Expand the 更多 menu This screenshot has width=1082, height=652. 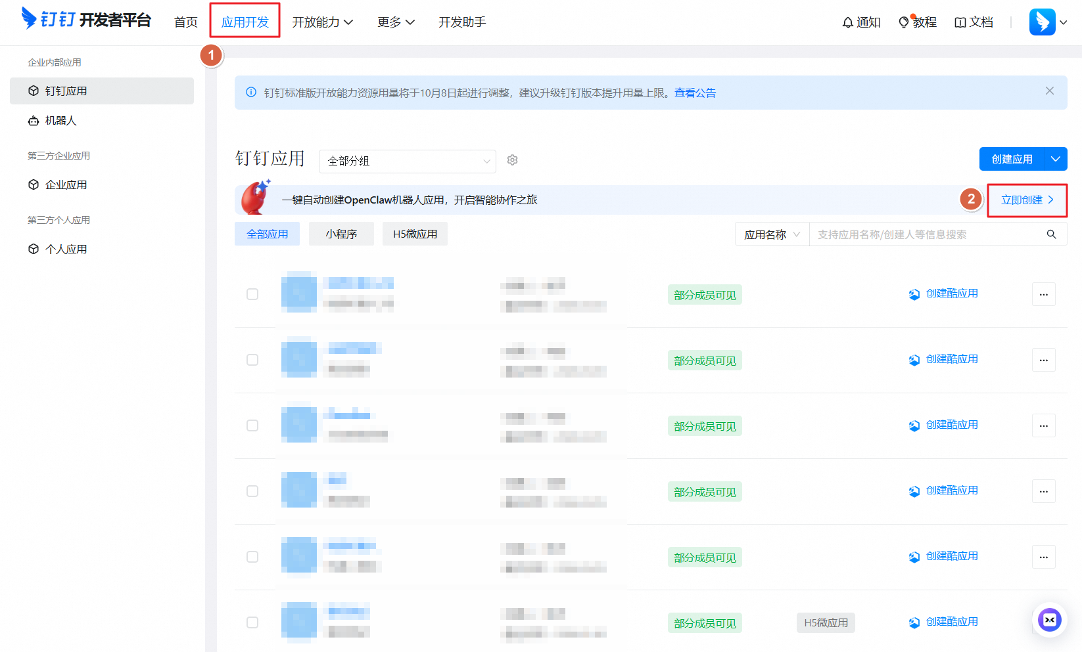396,22
